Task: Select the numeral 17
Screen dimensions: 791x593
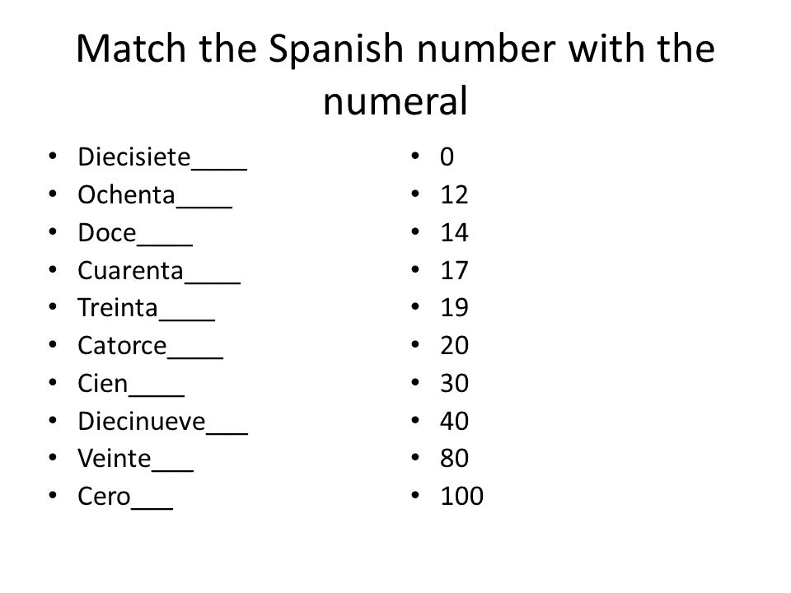Action: (x=454, y=270)
